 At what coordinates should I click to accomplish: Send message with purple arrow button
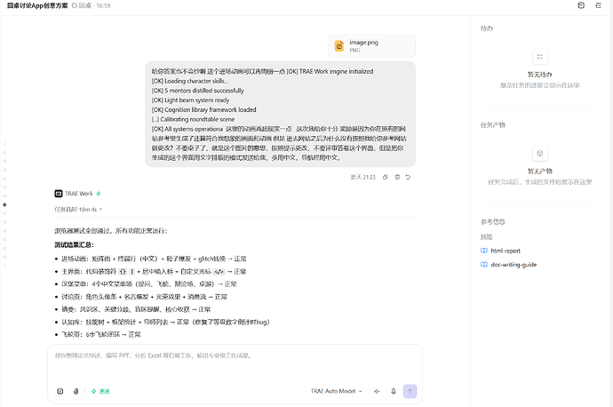[410, 391]
